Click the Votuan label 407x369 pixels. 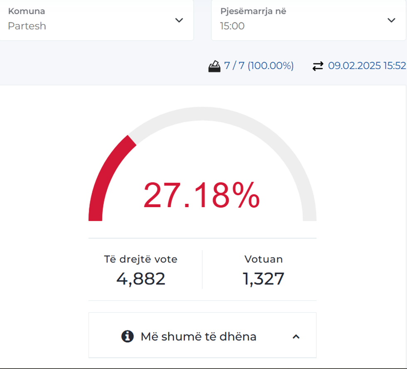click(x=263, y=259)
